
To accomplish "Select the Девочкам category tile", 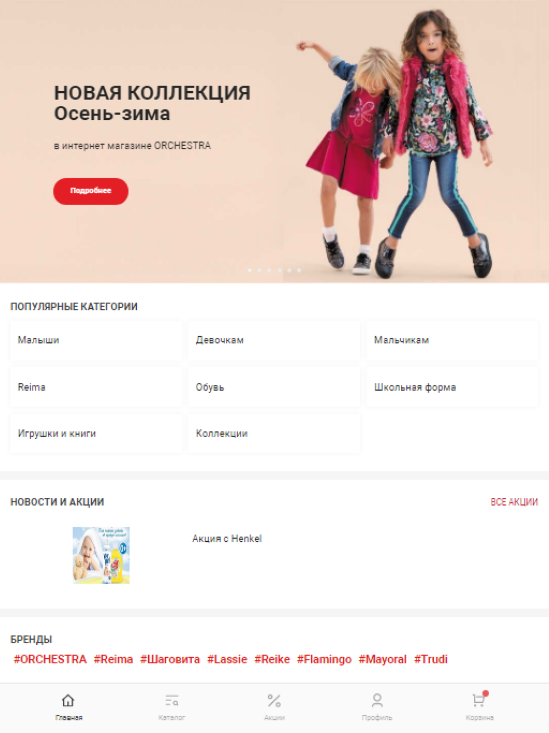I will tap(274, 340).
